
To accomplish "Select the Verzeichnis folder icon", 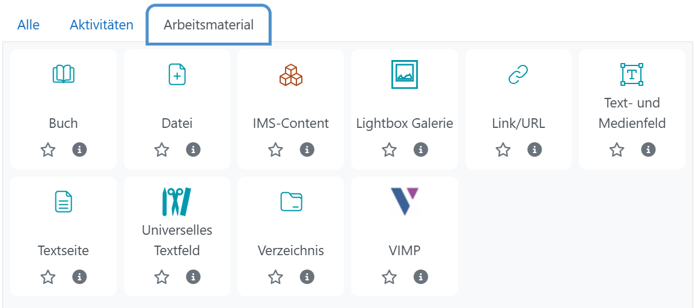I will tap(290, 202).
